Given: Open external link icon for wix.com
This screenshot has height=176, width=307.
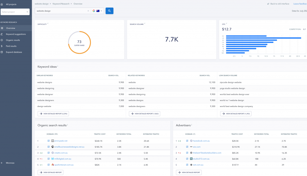Looking at the screenshot, I should 187,147.
